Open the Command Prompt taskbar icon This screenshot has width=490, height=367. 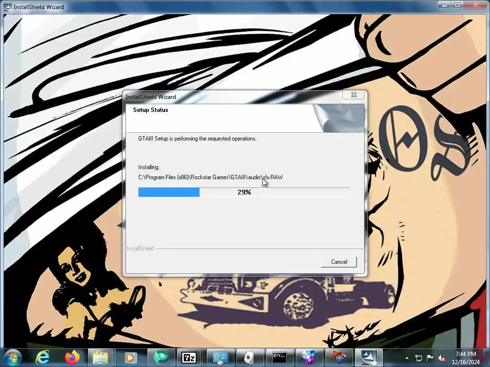[x=279, y=357]
